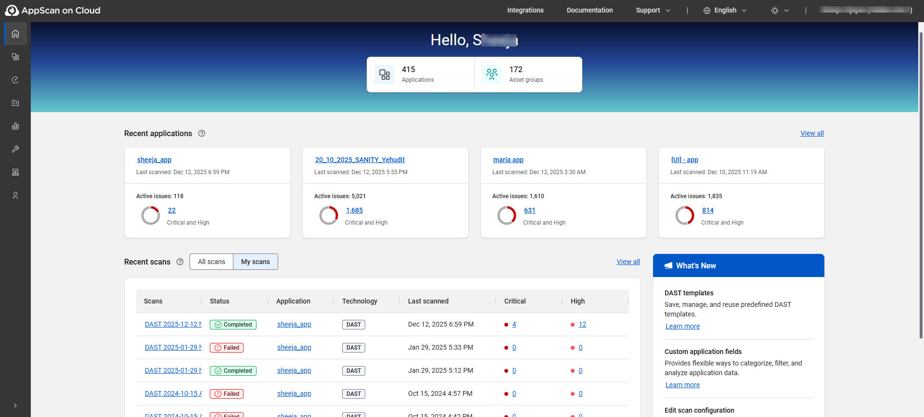Screen dimensions: 924x417
Task: Open Applications from the sidebar icon
Action: click(15, 57)
